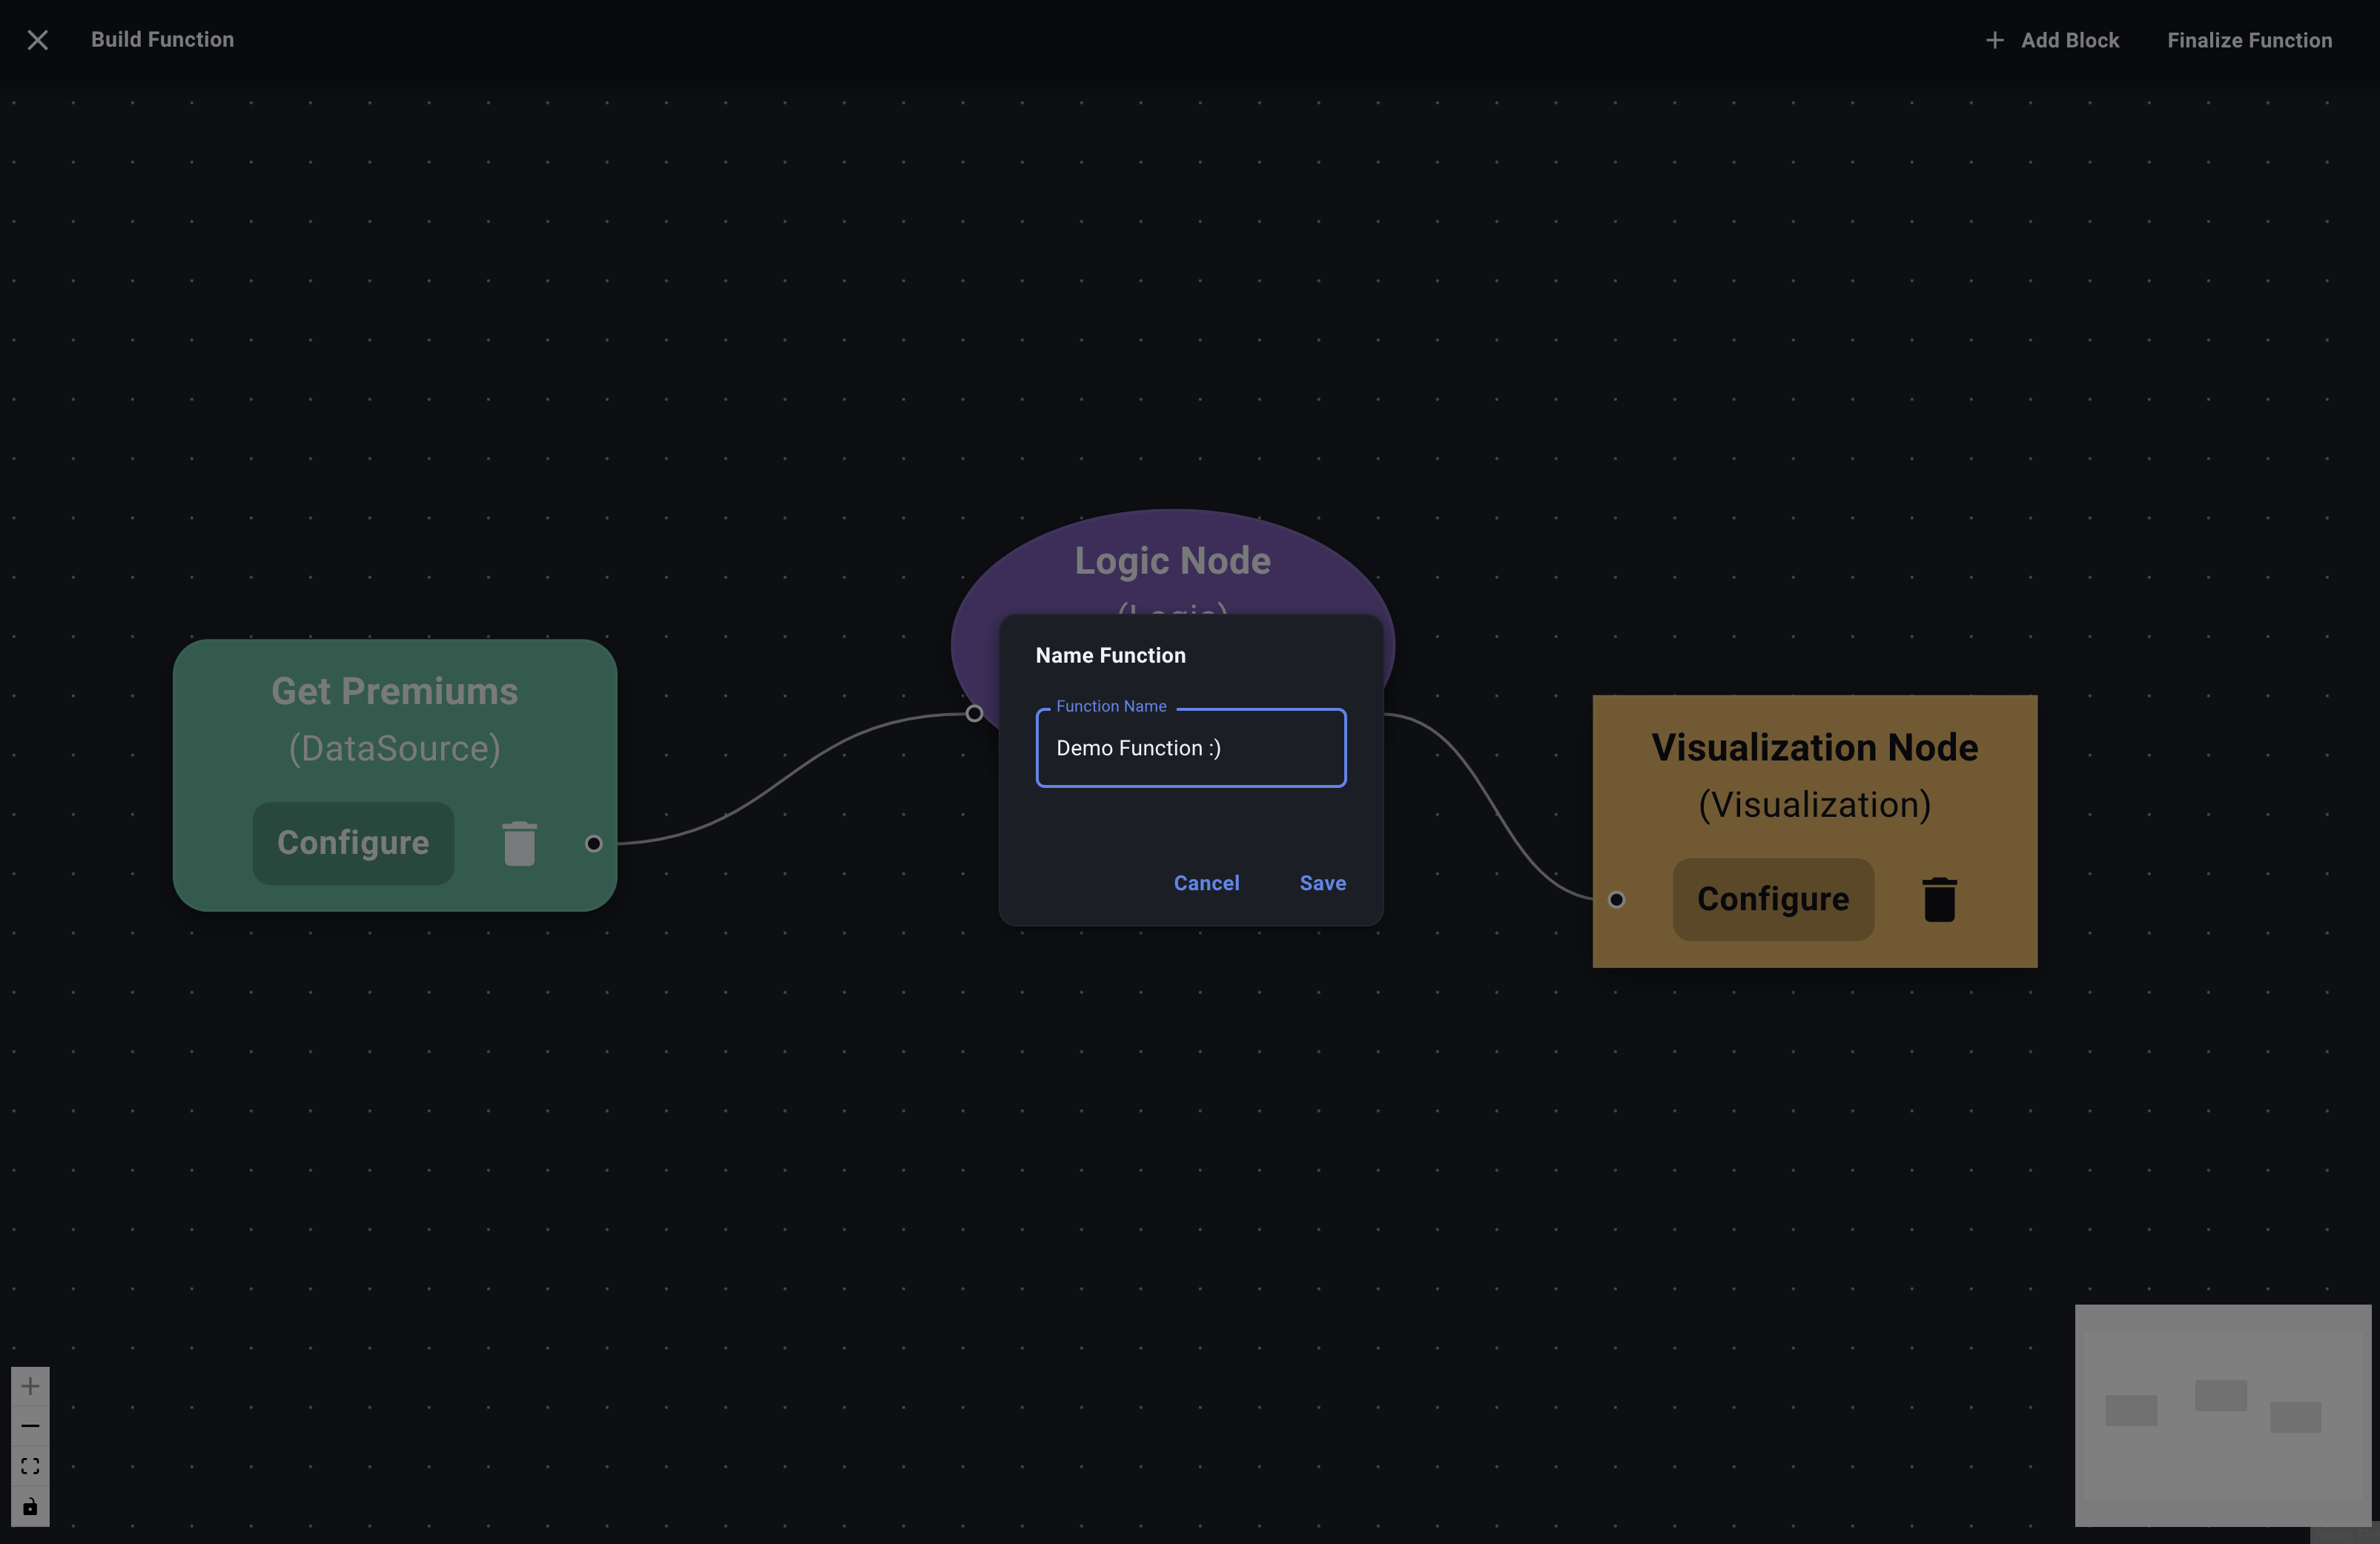Image resolution: width=2380 pixels, height=1544 pixels.
Task: Click the Add Block label
Action: point(2069,40)
